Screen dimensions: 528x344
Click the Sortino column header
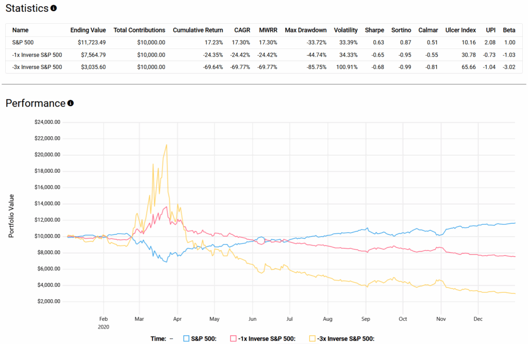tap(402, 30)
